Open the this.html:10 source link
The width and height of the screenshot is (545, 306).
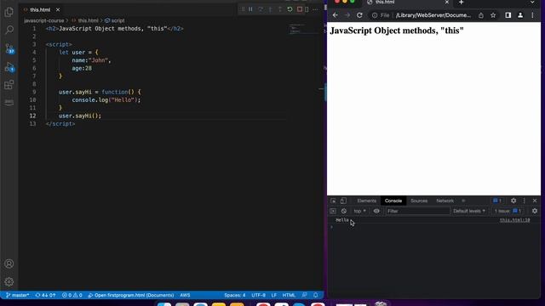click(x=514, y=220)
